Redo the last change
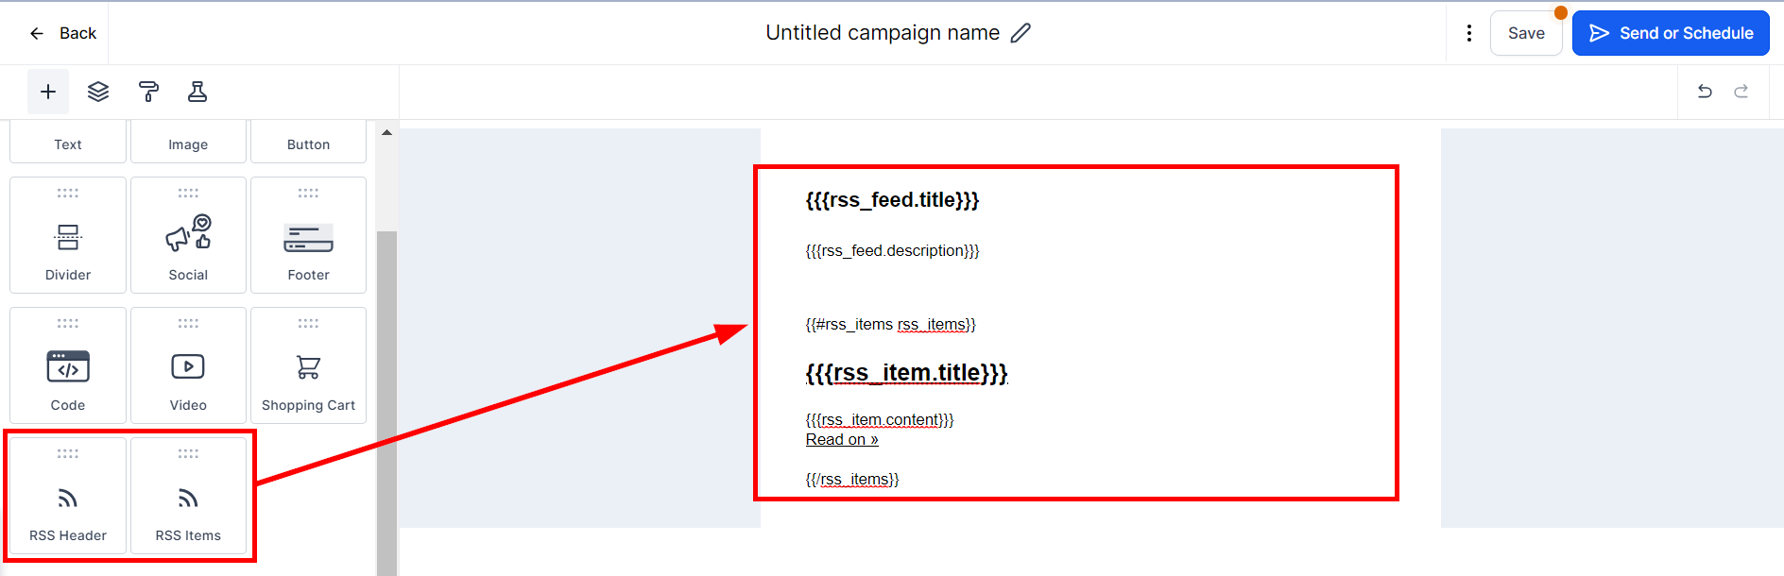Screen dimensions: 1784x576 (1741, 92)
